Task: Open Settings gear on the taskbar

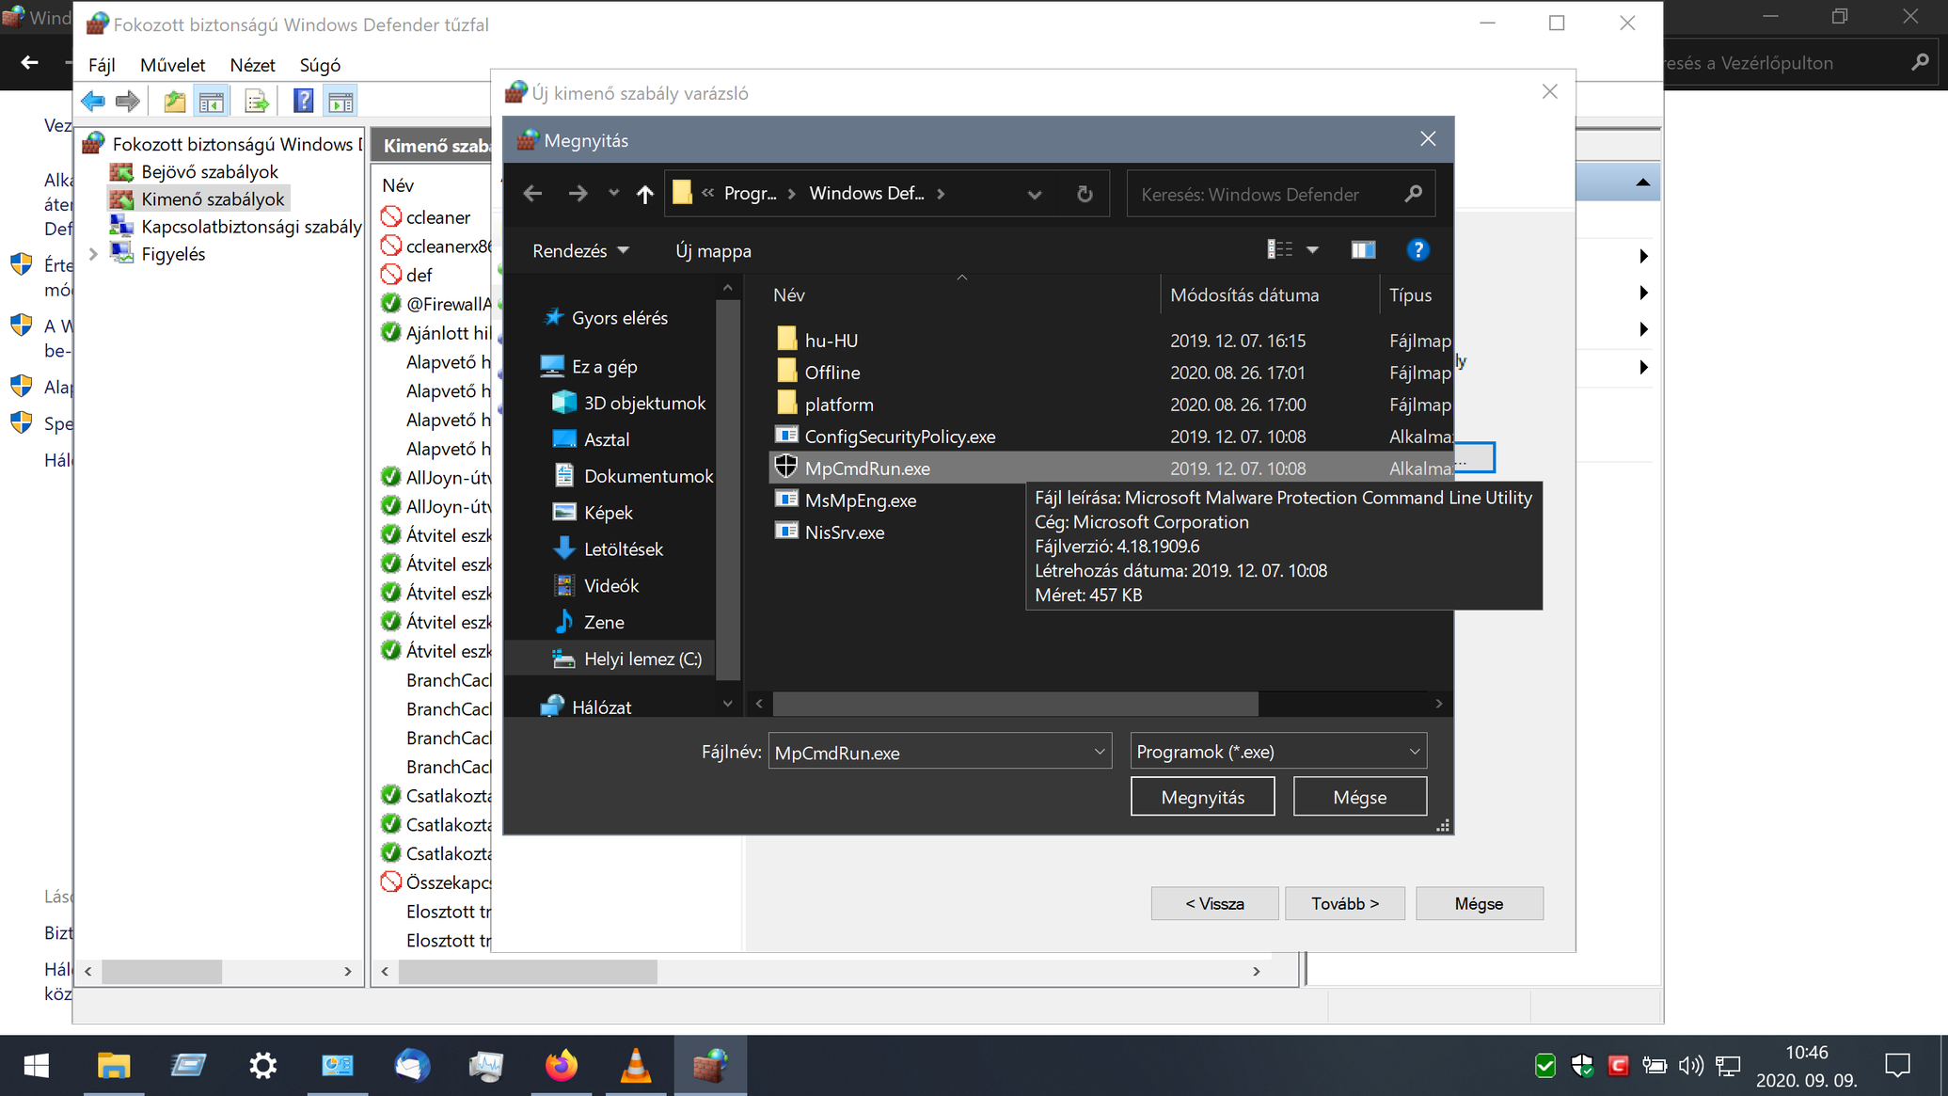Action: tap(262, 1066)
